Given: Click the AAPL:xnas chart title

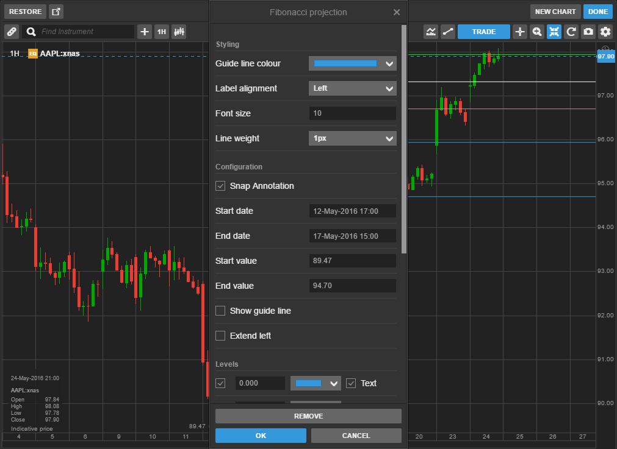Looking at the screenshot, I should 60,54.
